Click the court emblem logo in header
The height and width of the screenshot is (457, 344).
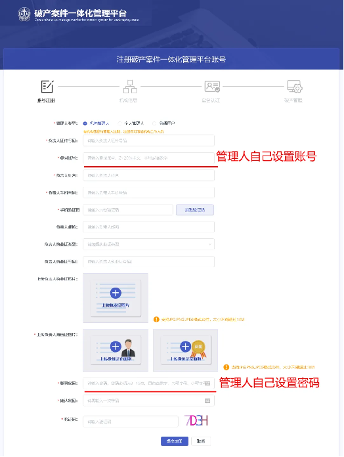24,14
